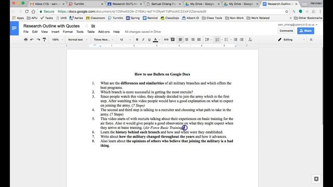333x187 pixels.
Task: Open the View menu
Action: click(44, 32)
